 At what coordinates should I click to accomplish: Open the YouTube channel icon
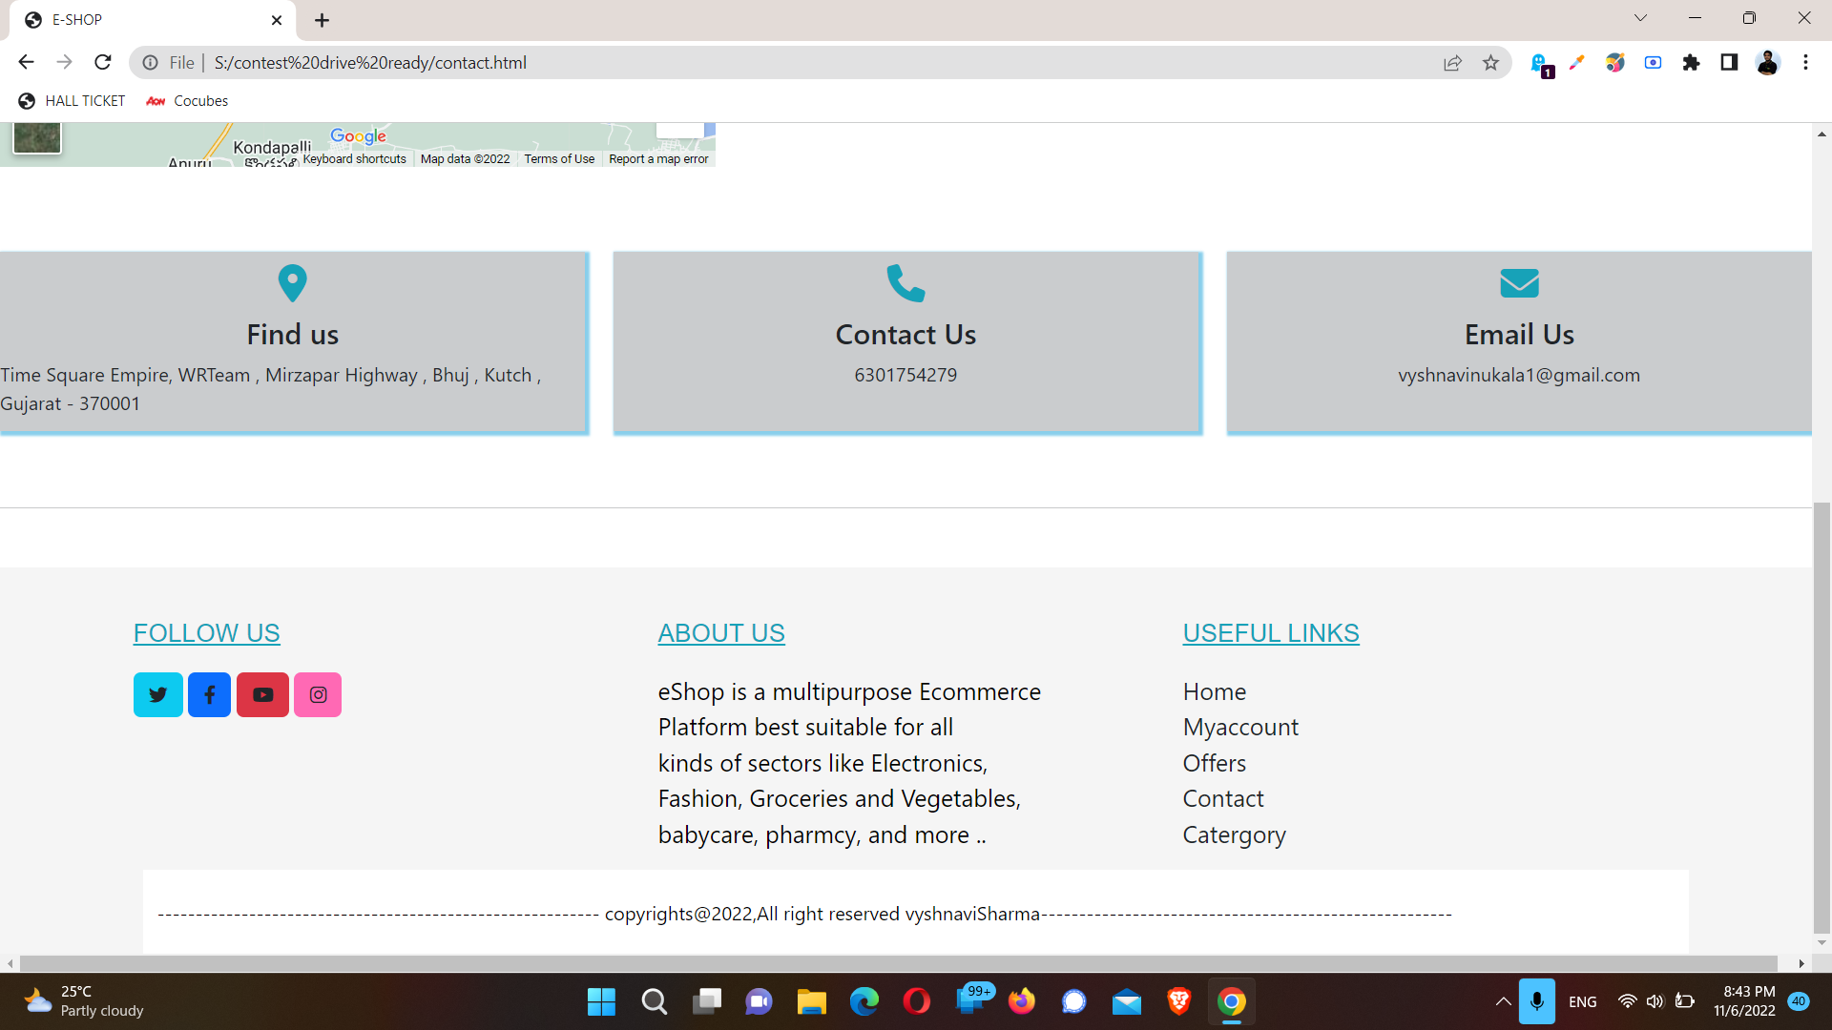(262, 694)
